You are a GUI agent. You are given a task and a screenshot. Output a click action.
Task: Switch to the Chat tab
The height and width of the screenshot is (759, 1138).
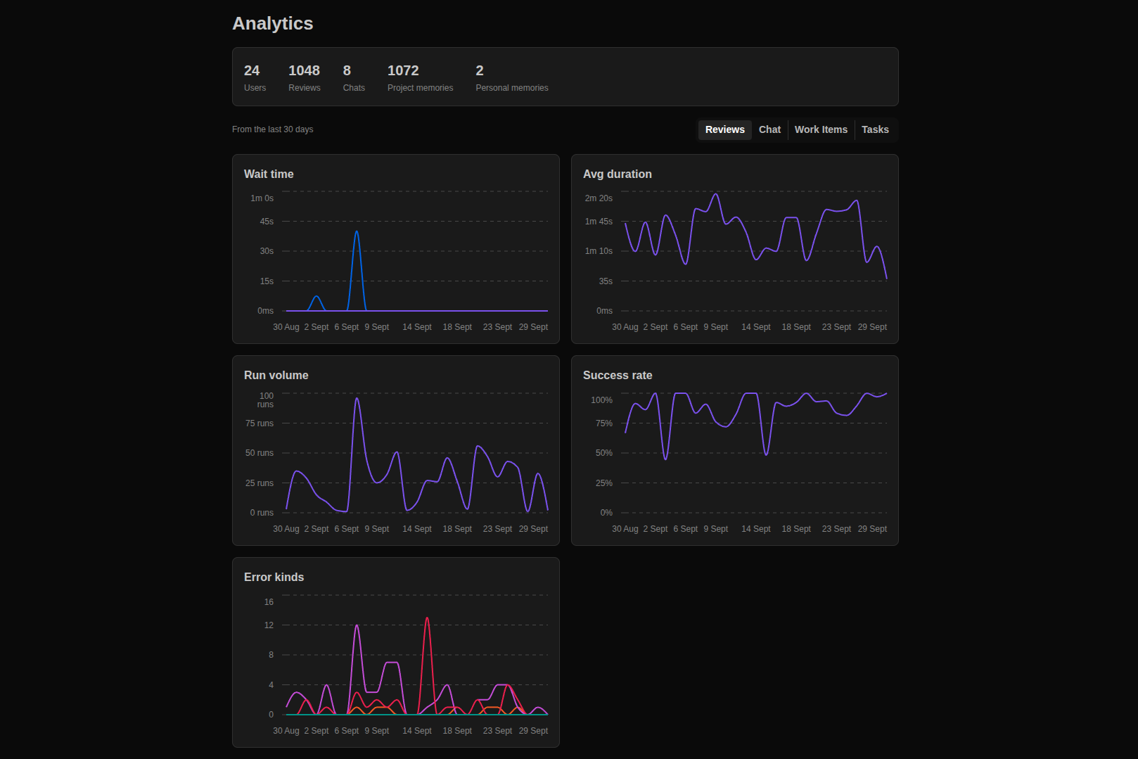tap(769, 129)
